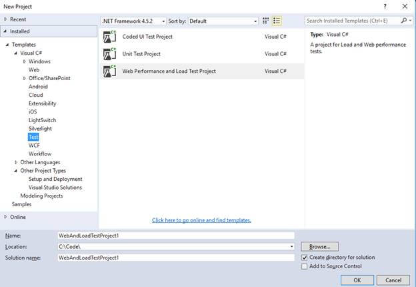Collapse the Visual C# tree node
The image size is (416, 287).
coord(15,53)
